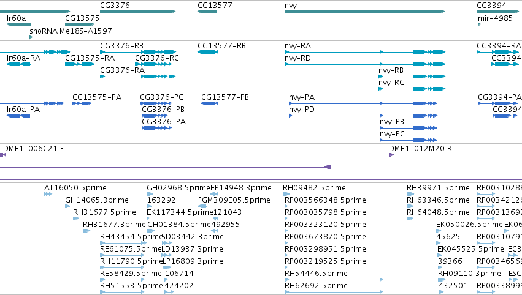Select EST EP14948.3prime

pos(215,194)
